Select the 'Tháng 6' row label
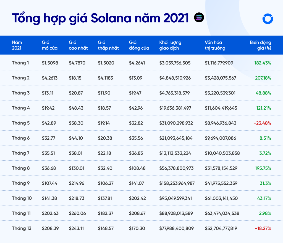283x243 pixels. tap(21, 138)
